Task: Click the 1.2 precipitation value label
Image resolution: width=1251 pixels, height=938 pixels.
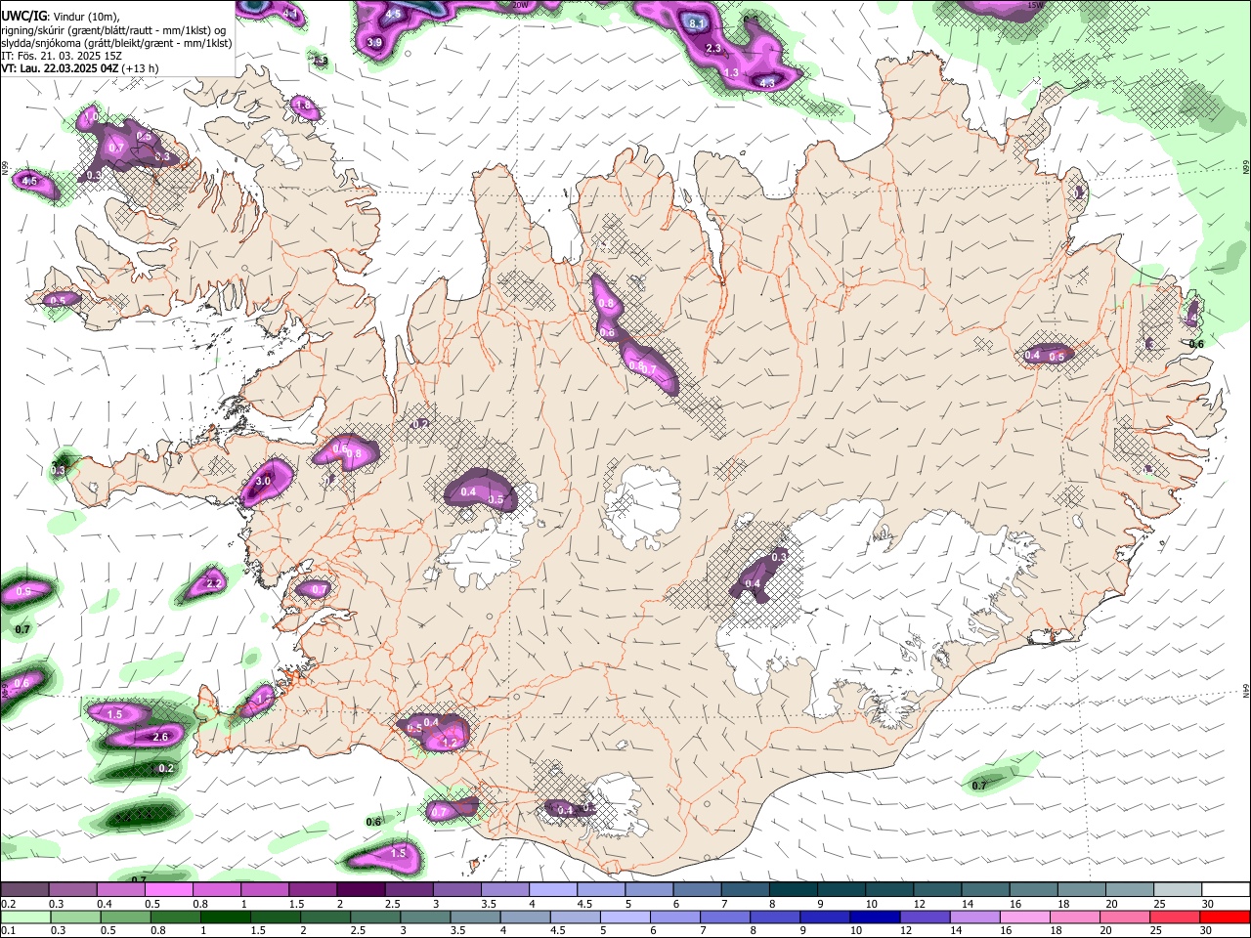Action: 451,743
